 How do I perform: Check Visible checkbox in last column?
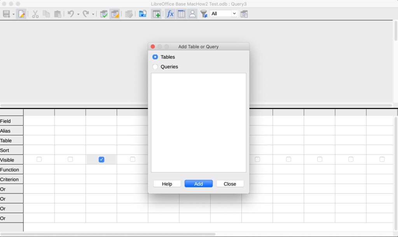pyautogui.click(x=382, y=159)
